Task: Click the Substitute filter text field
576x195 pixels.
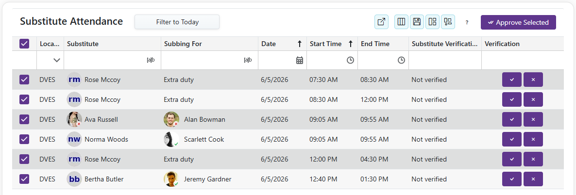Action: (105, 60)
